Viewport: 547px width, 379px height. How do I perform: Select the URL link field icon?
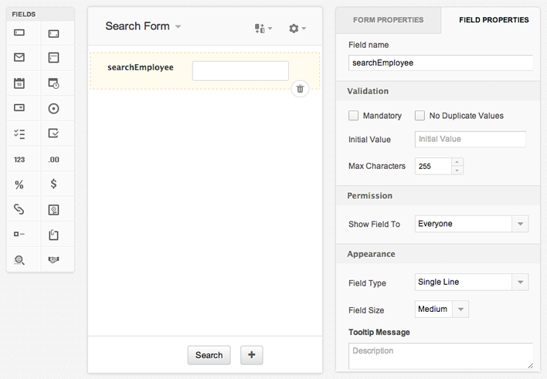point(19,209)
